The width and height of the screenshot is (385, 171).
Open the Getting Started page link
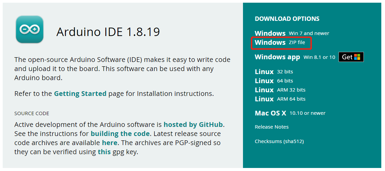point(80,94)
